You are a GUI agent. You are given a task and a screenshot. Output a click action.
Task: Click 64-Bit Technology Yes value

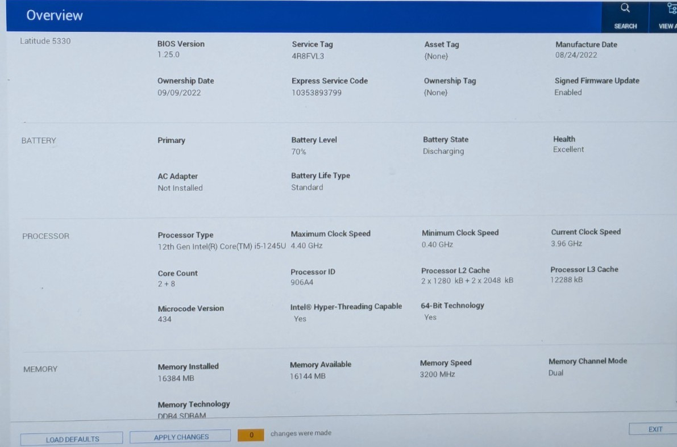coord(430,317)
